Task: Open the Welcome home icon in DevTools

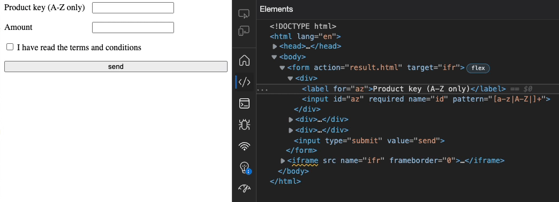Action: [x=244, y=60]
